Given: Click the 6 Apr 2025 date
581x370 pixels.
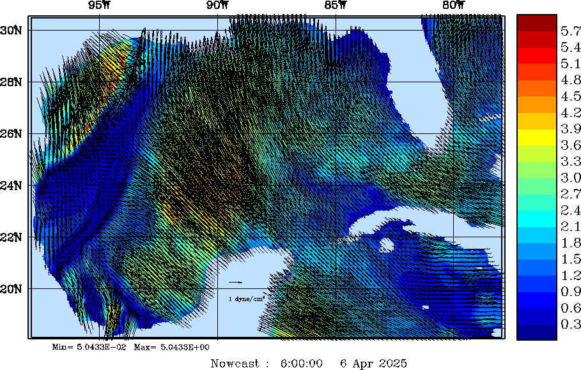Looking at the screenshot, I should point(373,364).
